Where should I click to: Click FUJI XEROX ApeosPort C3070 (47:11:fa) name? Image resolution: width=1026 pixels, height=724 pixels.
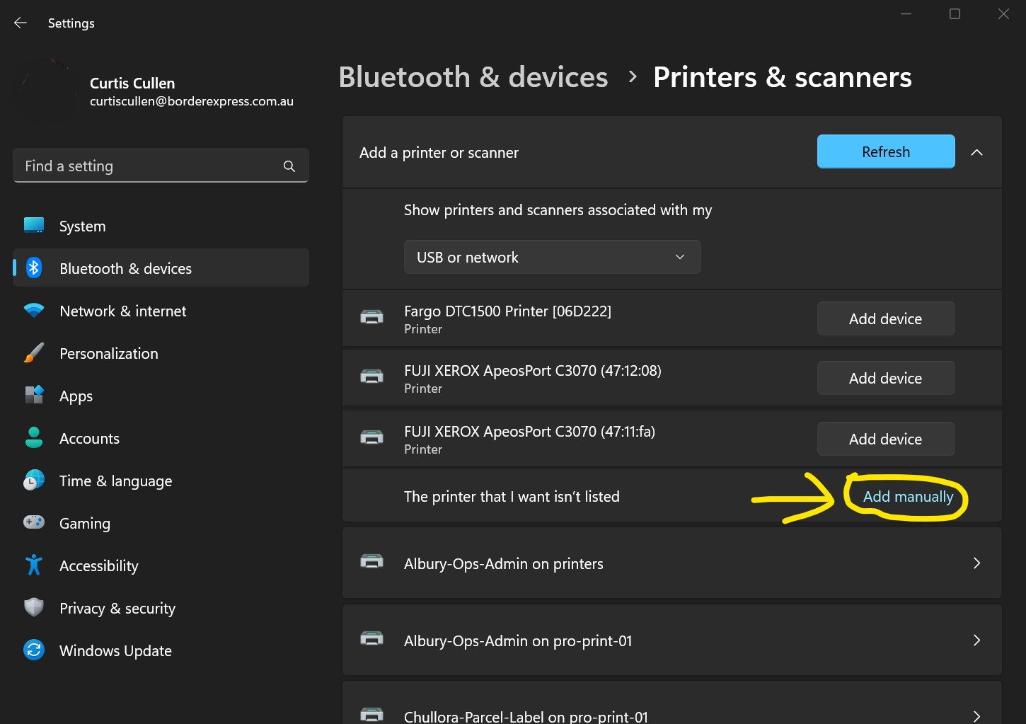tap(529, 431)
